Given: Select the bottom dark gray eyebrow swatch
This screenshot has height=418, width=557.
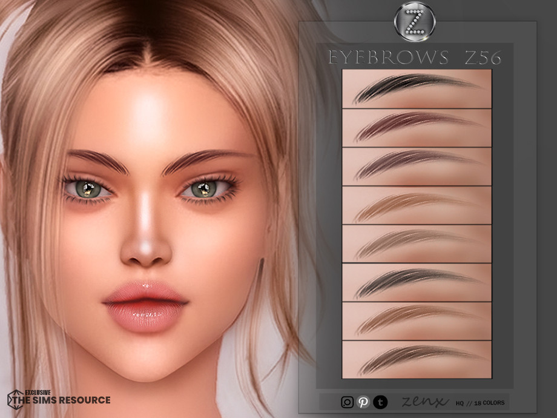Looking at the screenshot, I should (417, 359).
